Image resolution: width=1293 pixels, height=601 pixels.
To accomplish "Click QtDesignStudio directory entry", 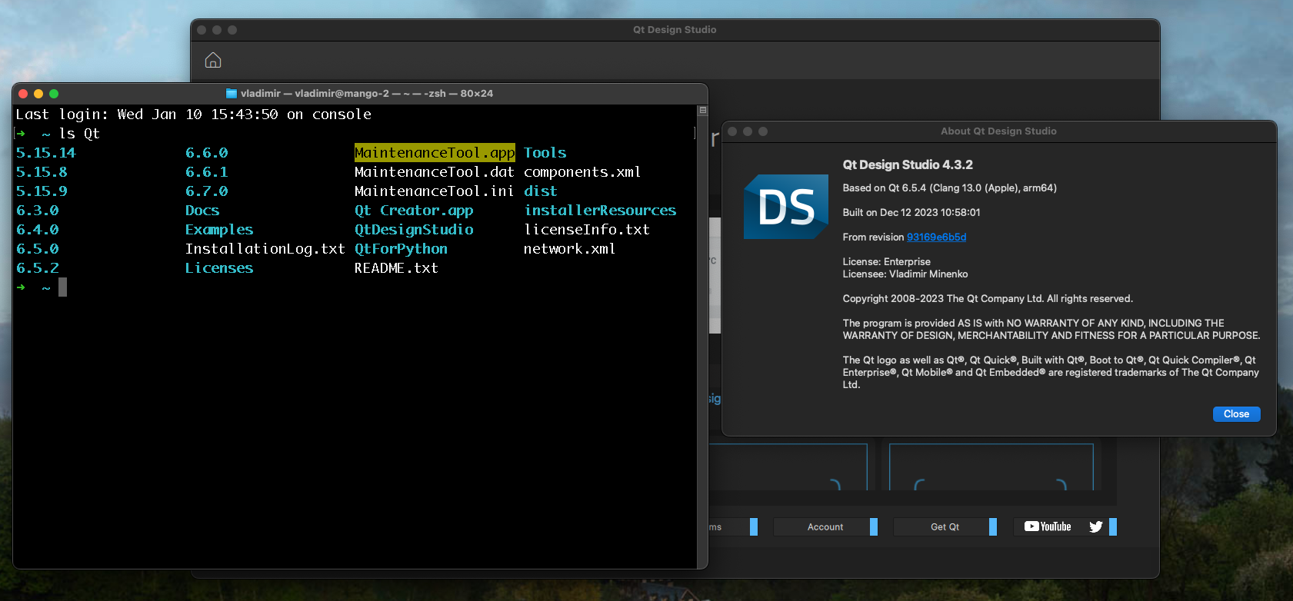I will tap(414, 230).
